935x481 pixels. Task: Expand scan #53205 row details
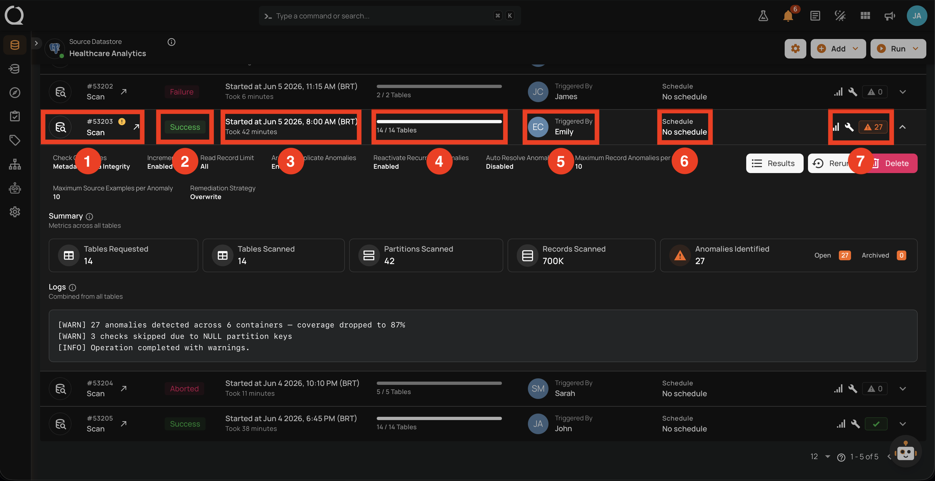(903, 424)
